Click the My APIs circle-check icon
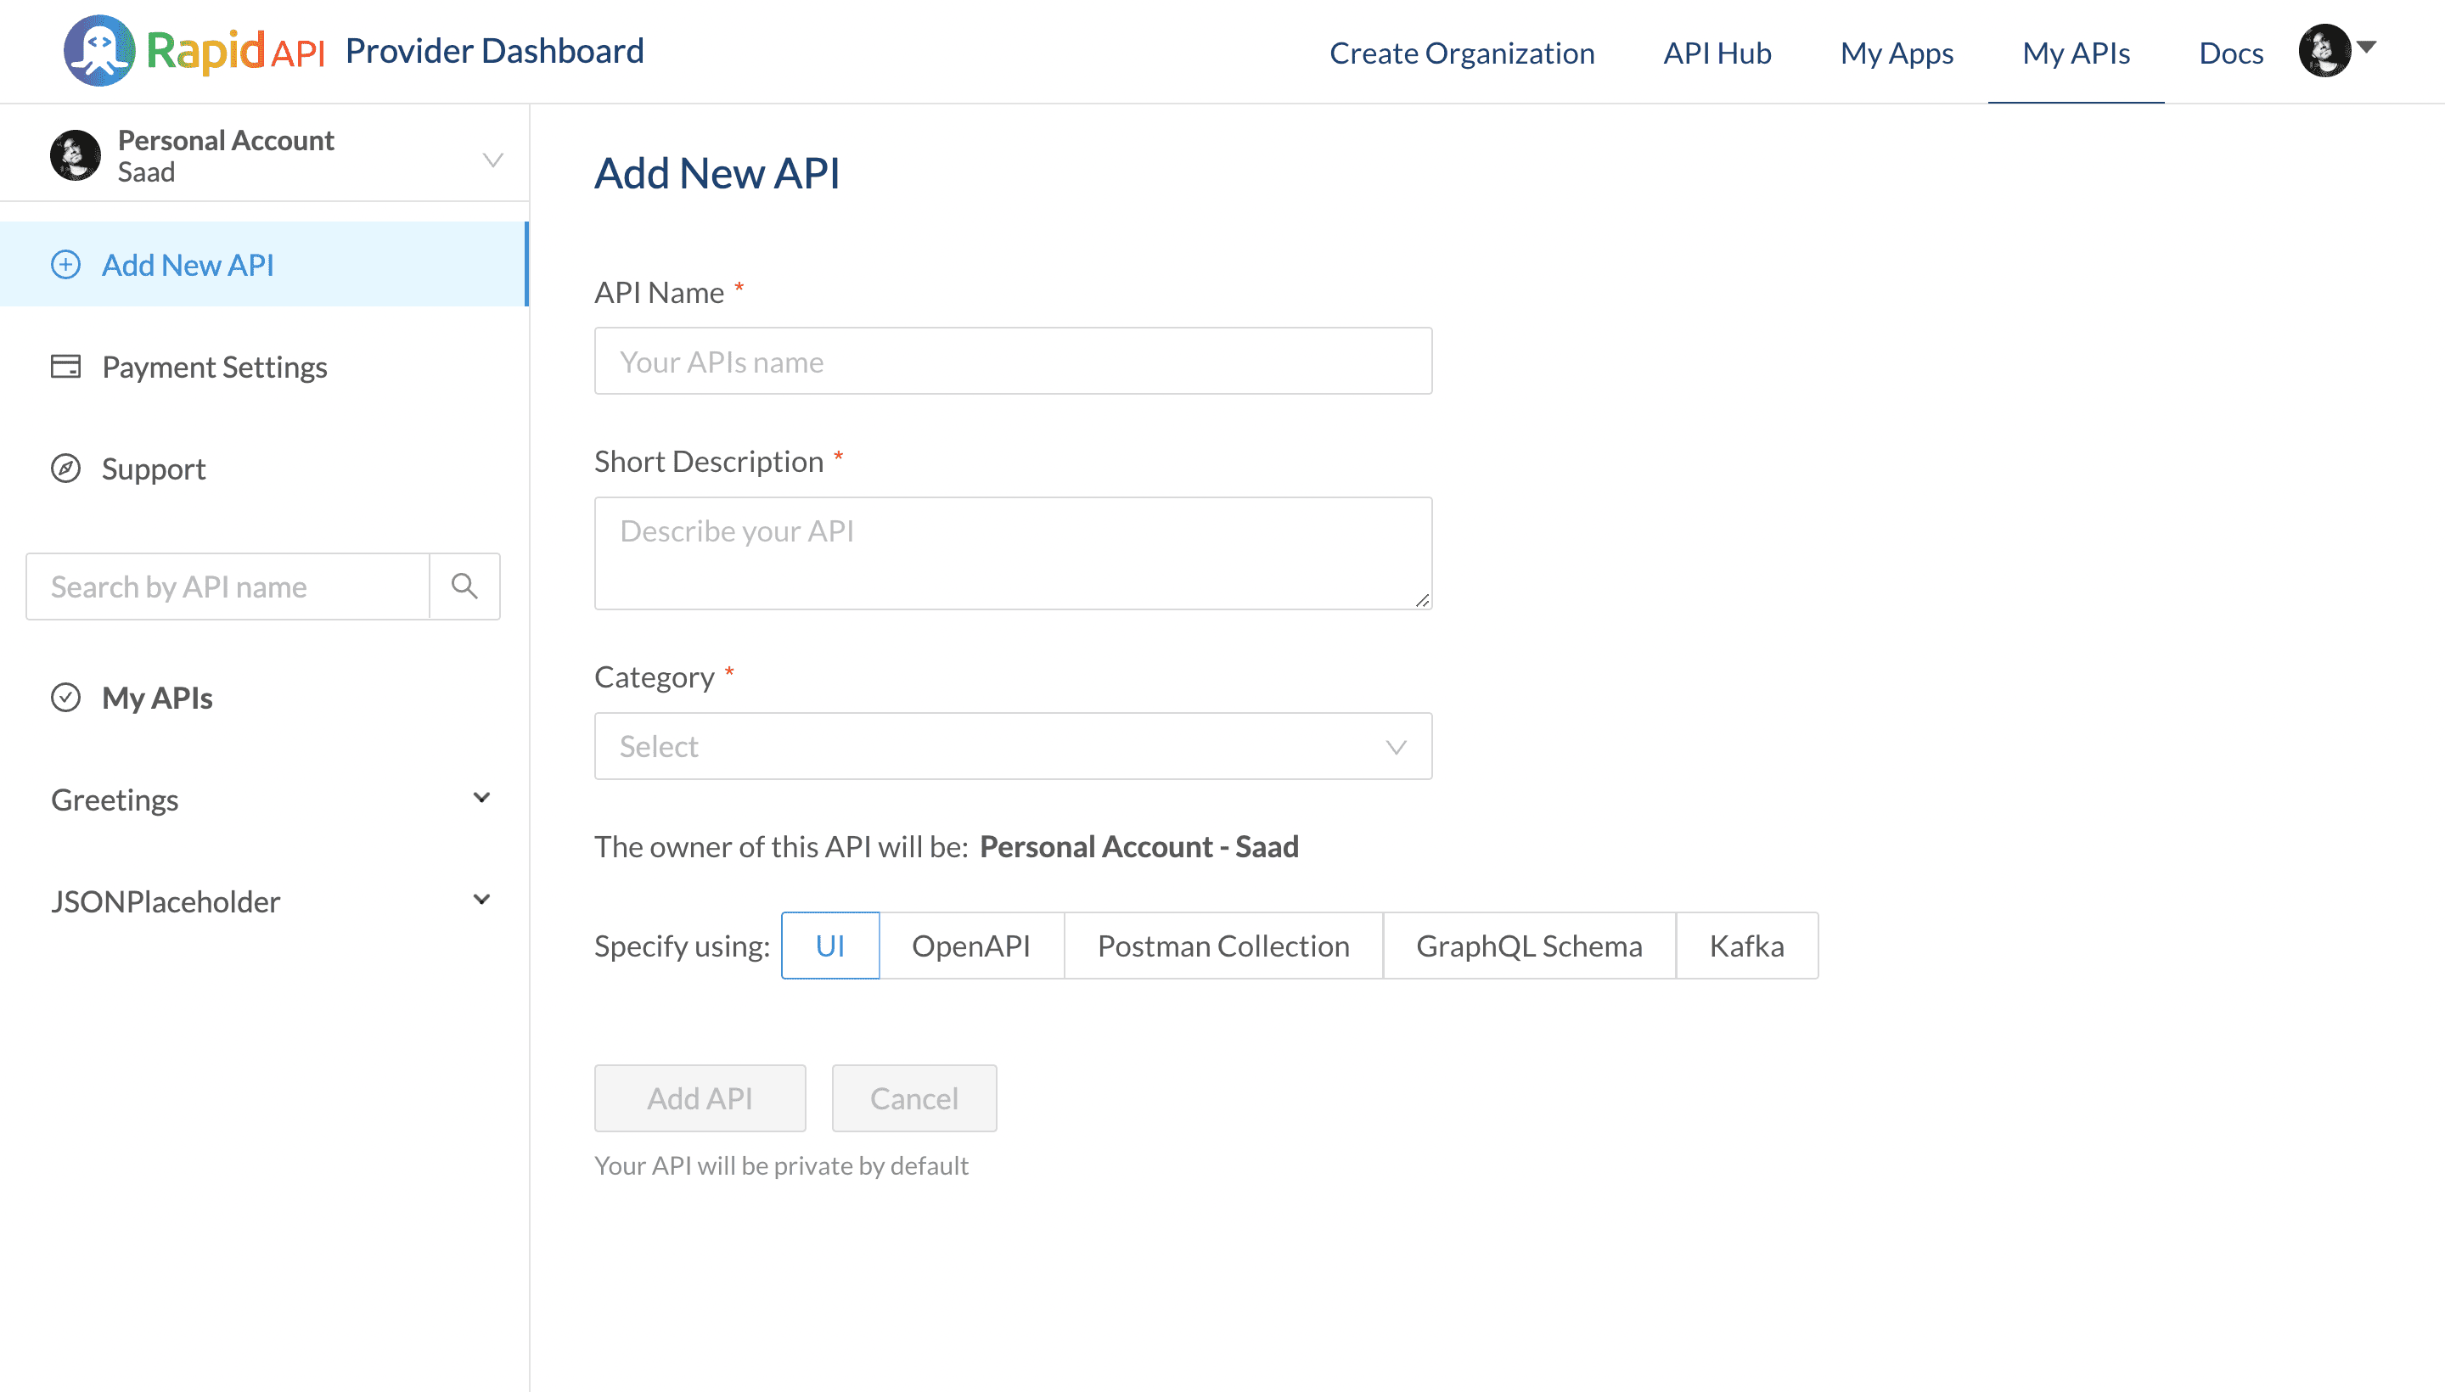 [65, 699]
